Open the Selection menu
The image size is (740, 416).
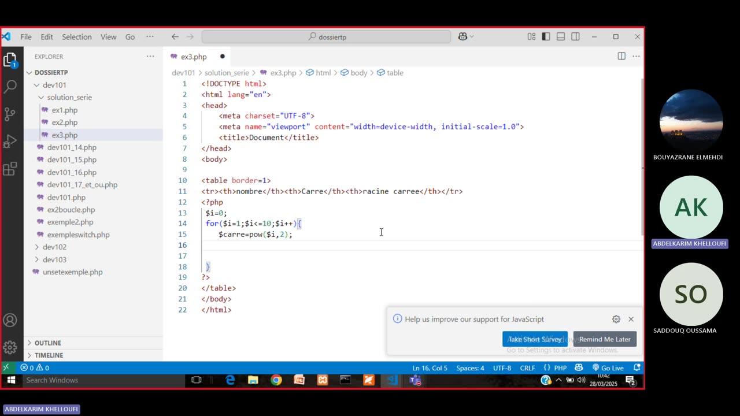tap(77, 36)
